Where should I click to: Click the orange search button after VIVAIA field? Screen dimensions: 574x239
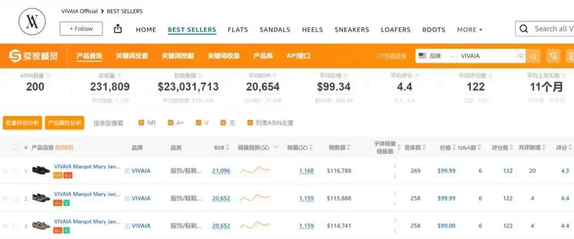(533, 56)
